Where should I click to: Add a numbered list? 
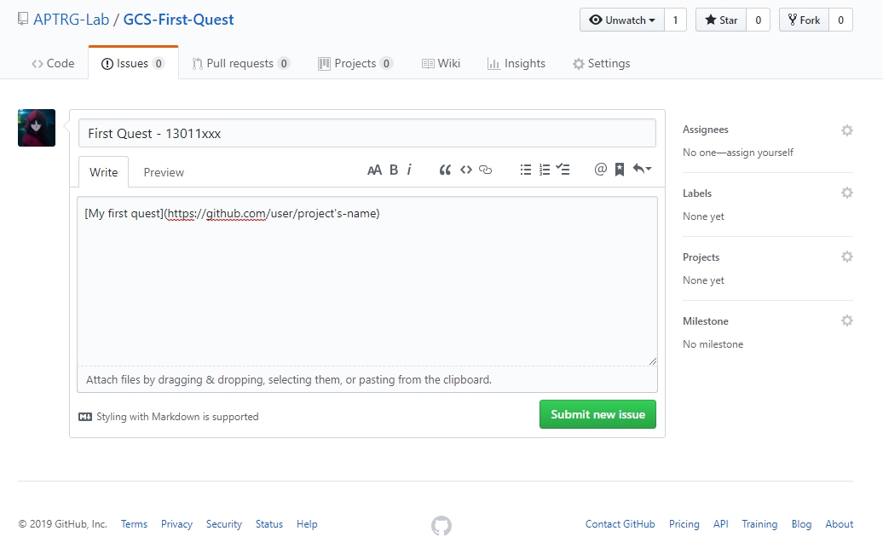tap(545, 170)
